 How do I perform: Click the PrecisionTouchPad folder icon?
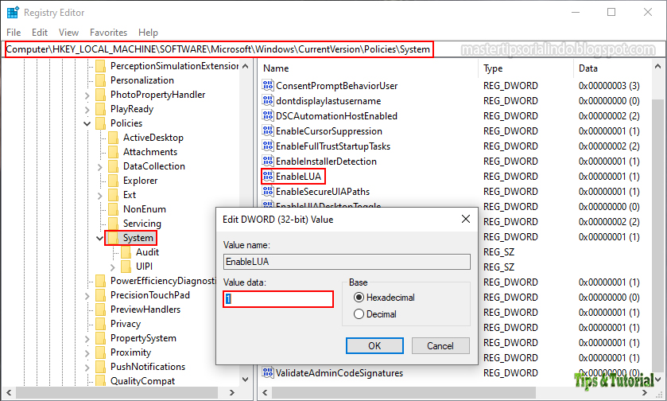(x=101, y=295)
